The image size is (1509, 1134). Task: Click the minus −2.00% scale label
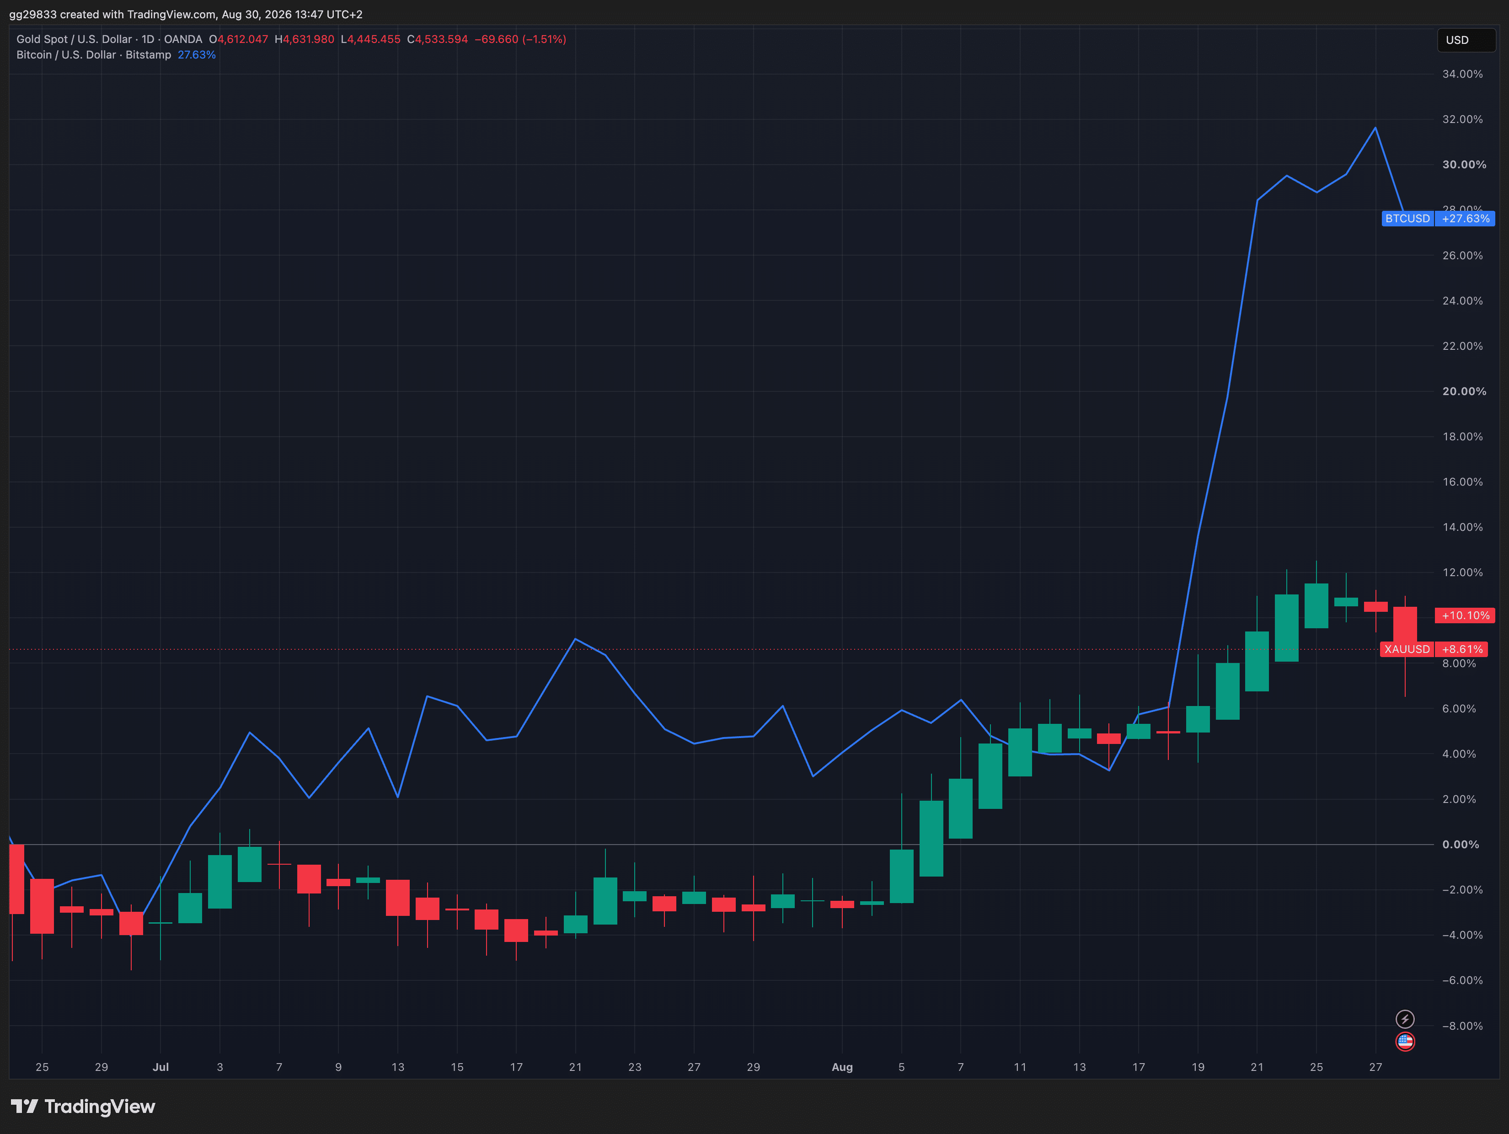coord(1463,890)
